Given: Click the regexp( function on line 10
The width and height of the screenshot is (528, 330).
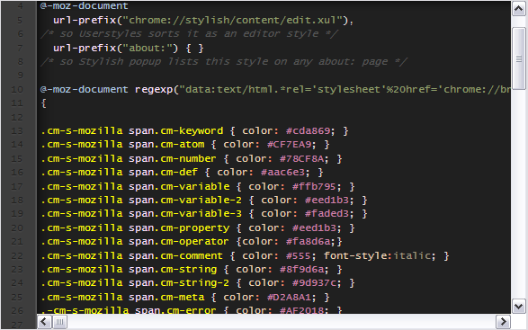Looking at the screenshot, I should (157, 89).
